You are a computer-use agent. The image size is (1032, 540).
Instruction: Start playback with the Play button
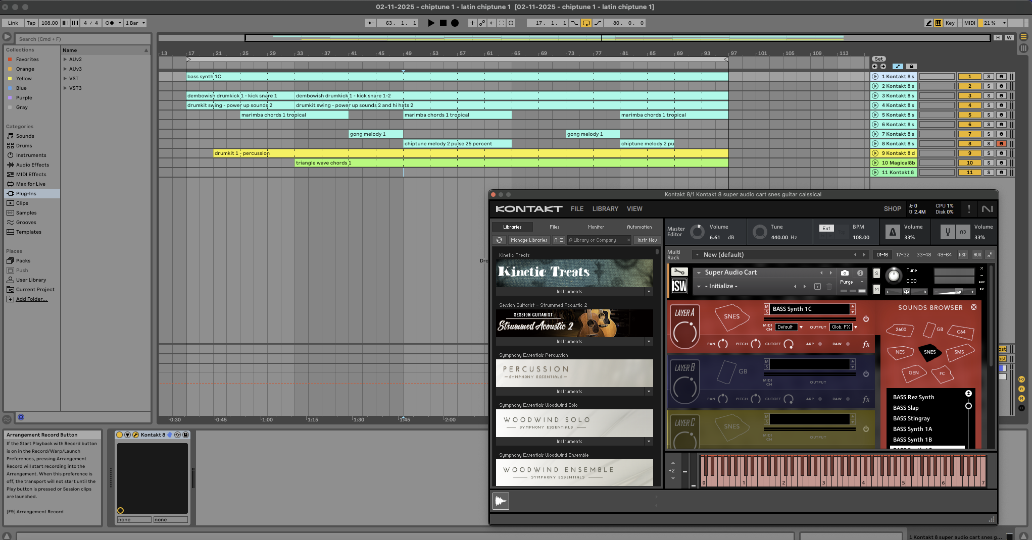(431, 23)
